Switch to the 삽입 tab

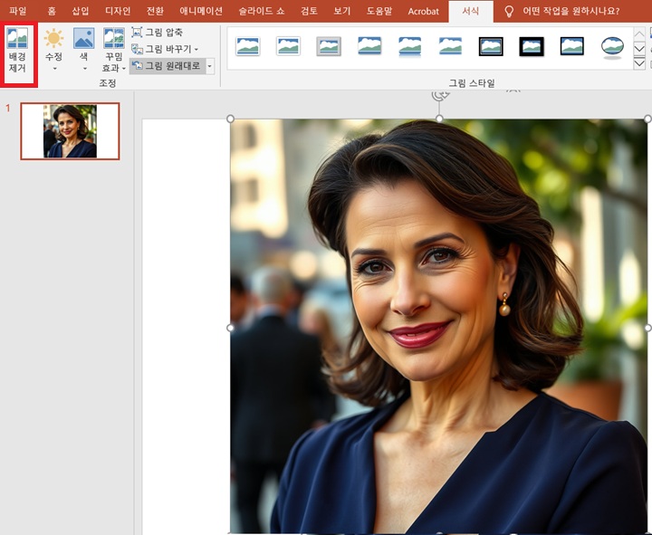81,11
